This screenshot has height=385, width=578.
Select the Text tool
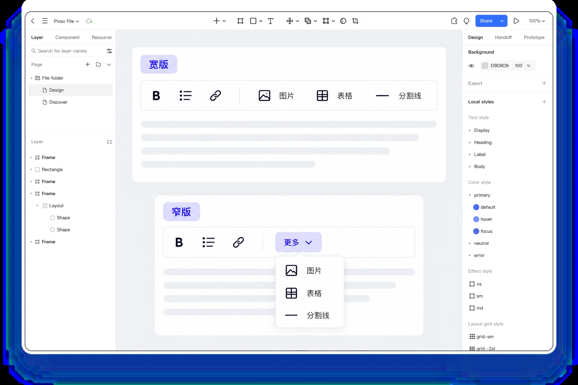coord(271,21)
